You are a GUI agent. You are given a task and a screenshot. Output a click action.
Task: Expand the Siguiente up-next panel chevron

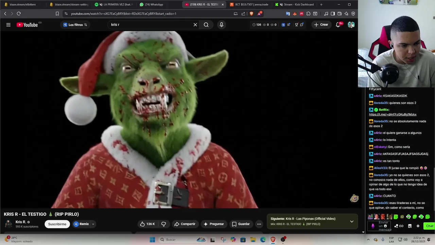tap(352, 222)
